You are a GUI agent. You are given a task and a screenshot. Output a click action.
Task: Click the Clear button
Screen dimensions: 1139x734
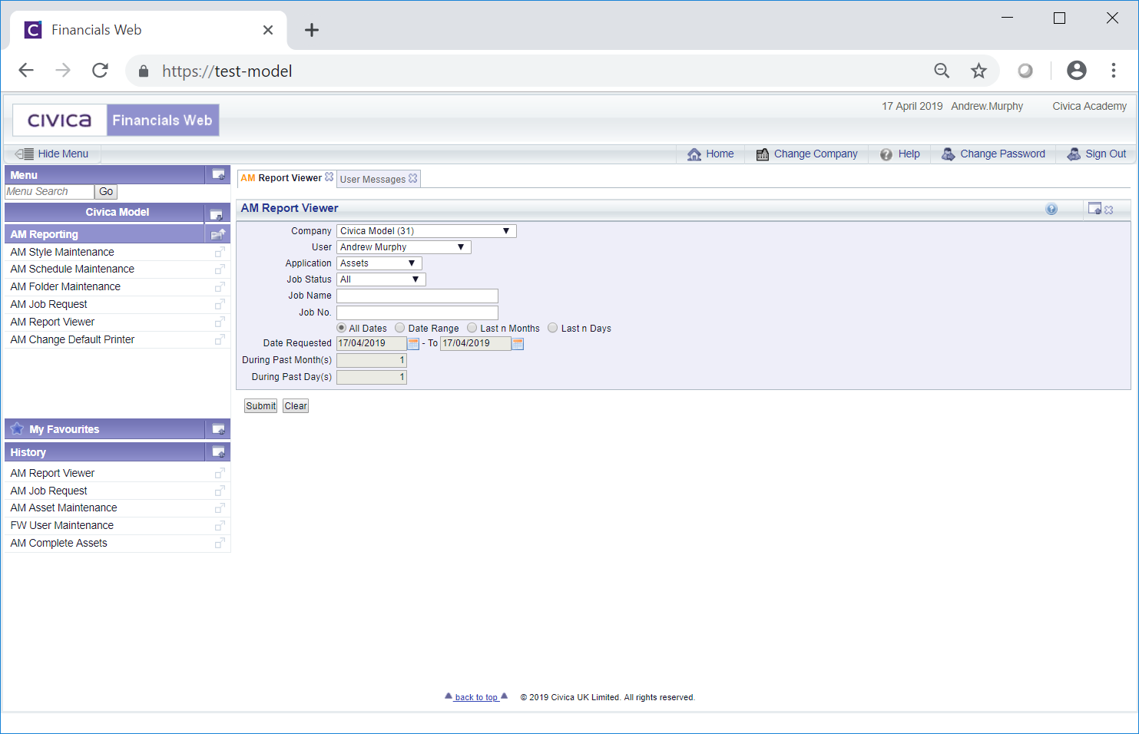[x=296, y=406]
